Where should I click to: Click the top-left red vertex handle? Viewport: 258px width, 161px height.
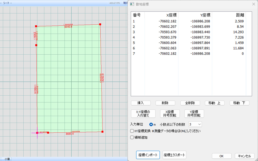[36, 26]
